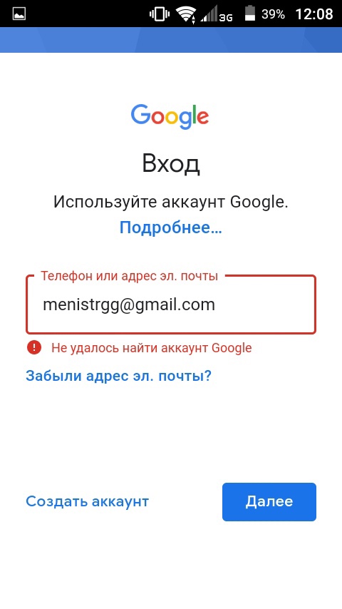Image resolution: width=342 pixels, height=609 pixels.
Task: Tap the picture notification icon in status bar
Action: click(x=19, y=14)
